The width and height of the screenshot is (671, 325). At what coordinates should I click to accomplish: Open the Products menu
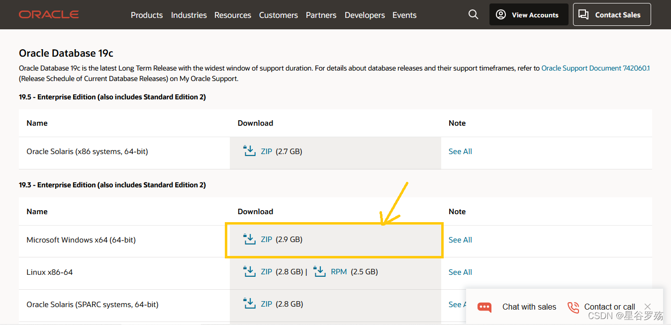[147, 15]
